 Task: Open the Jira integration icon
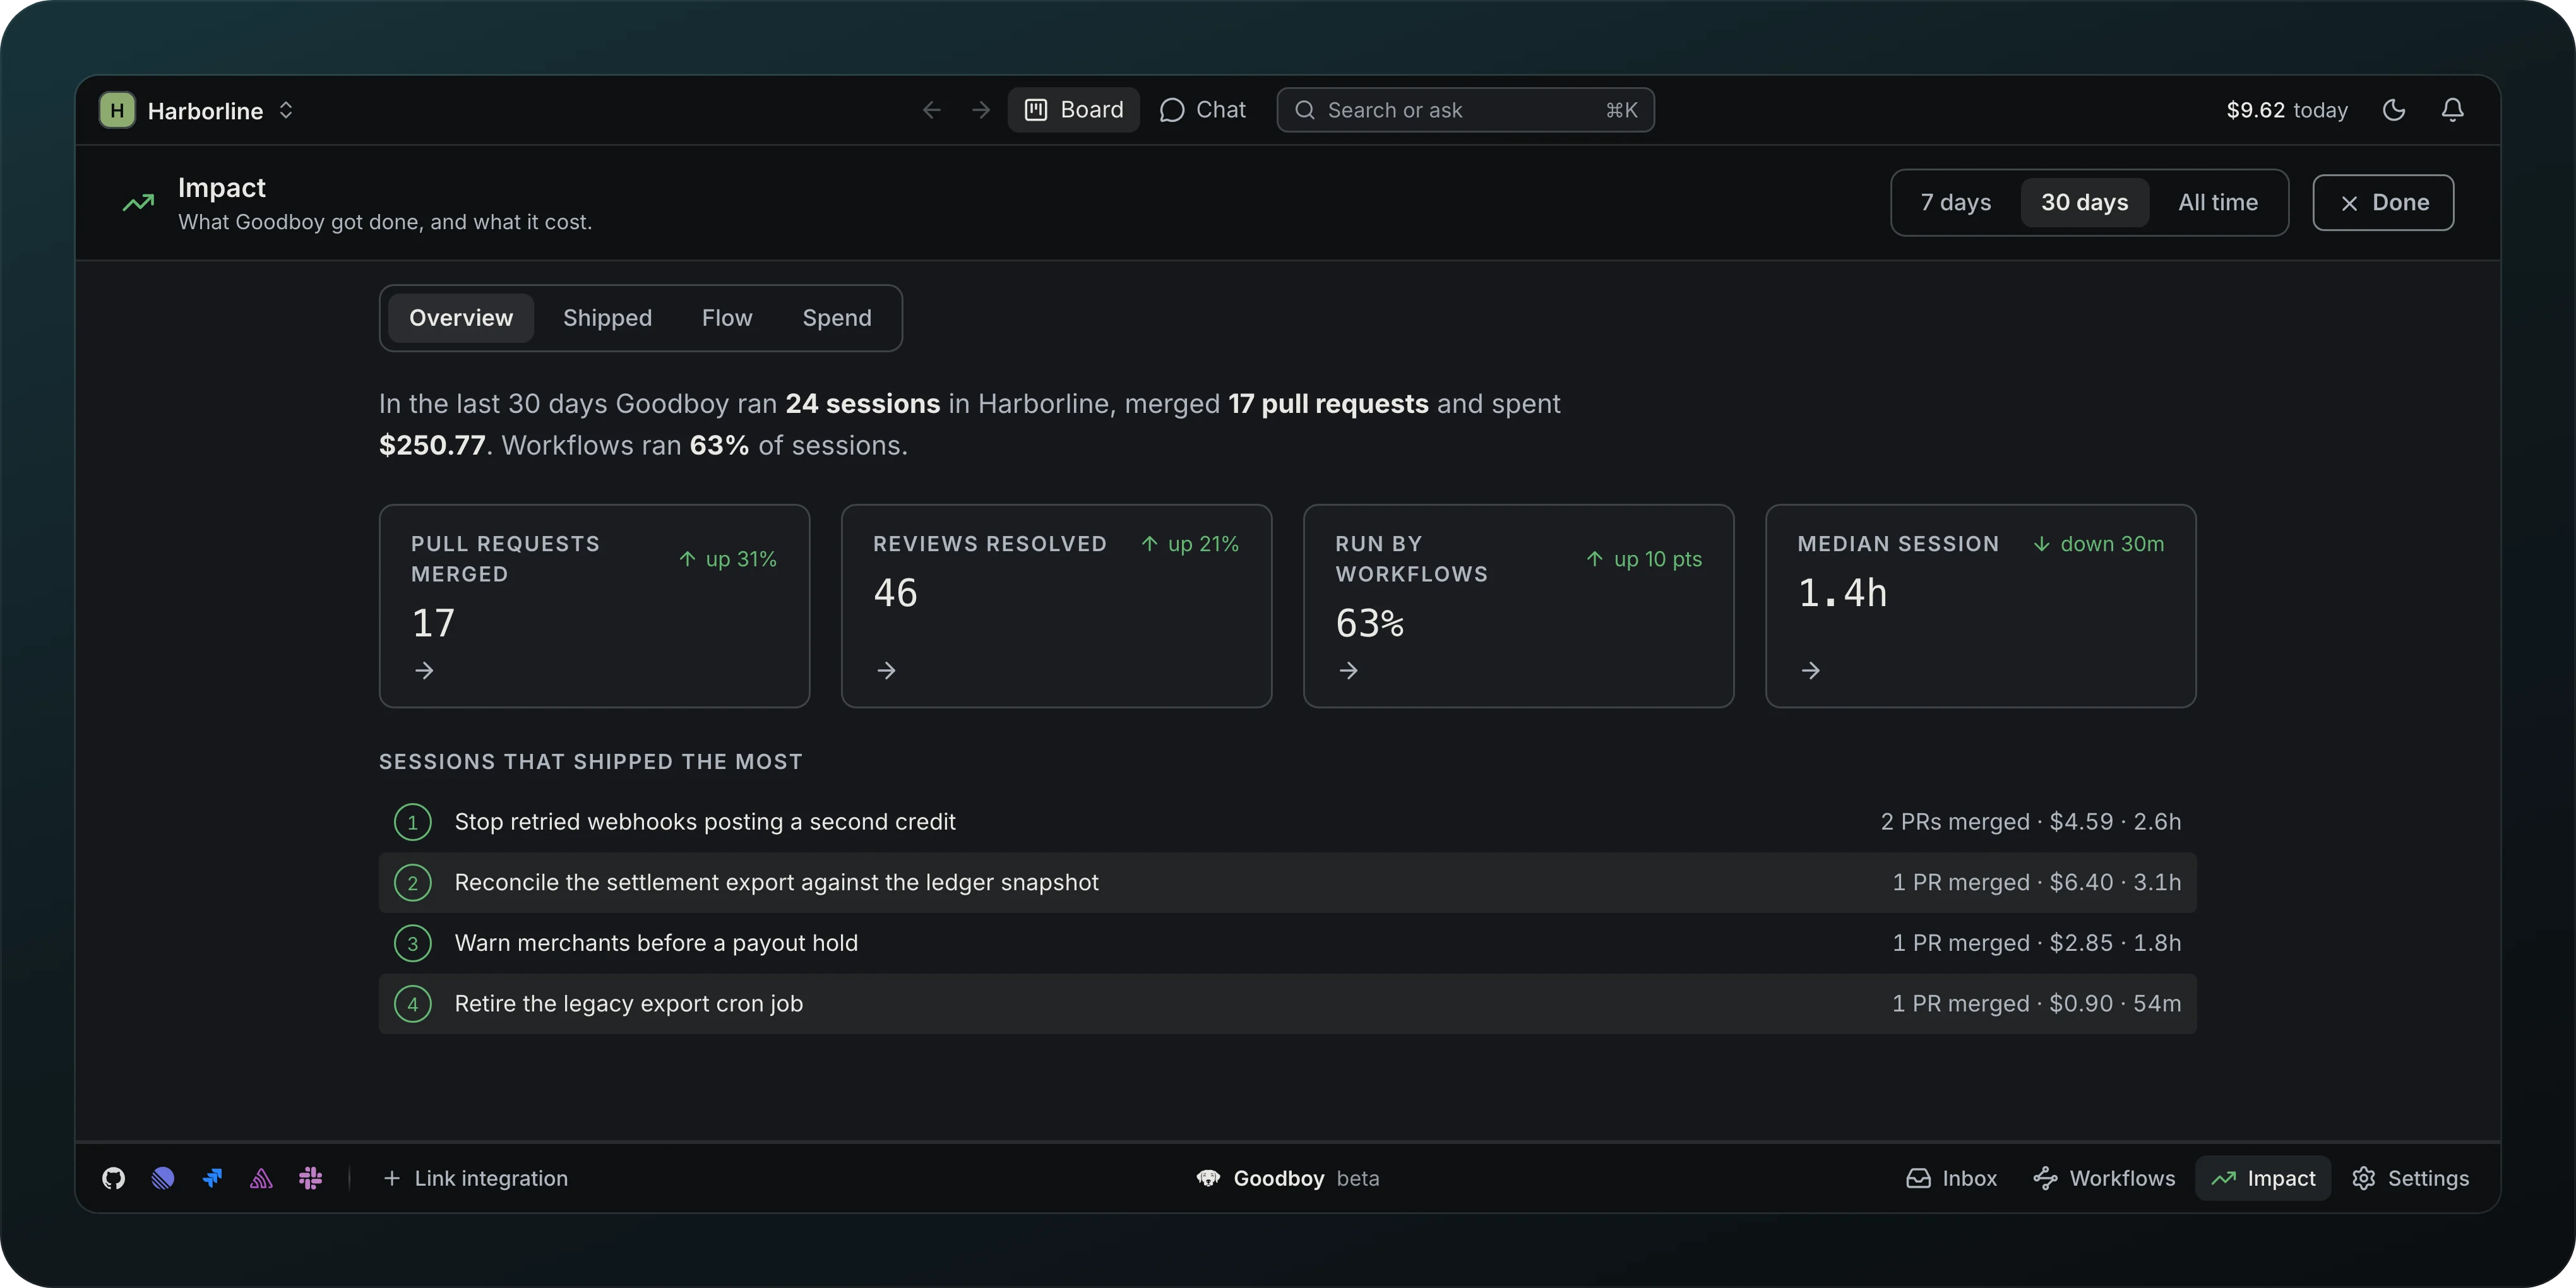[212, 1178]
